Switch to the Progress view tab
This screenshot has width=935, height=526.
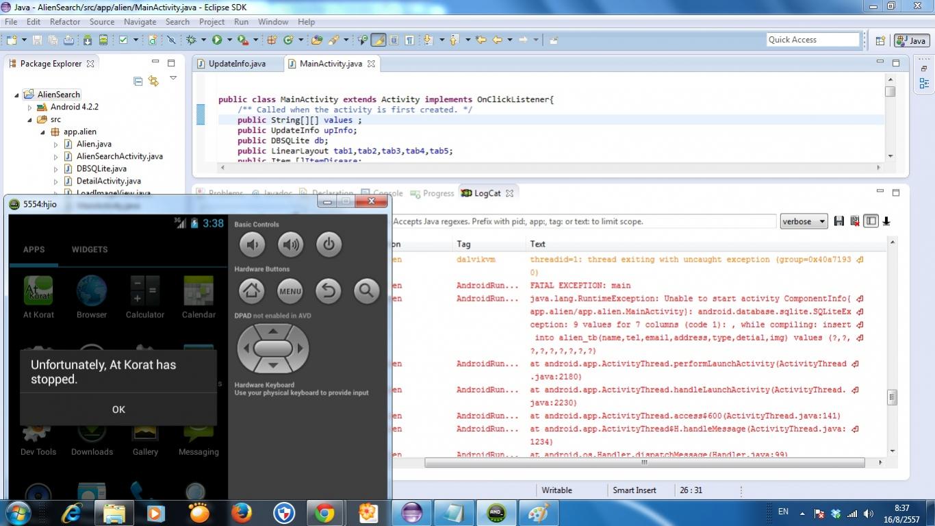(x=431, y=193)
